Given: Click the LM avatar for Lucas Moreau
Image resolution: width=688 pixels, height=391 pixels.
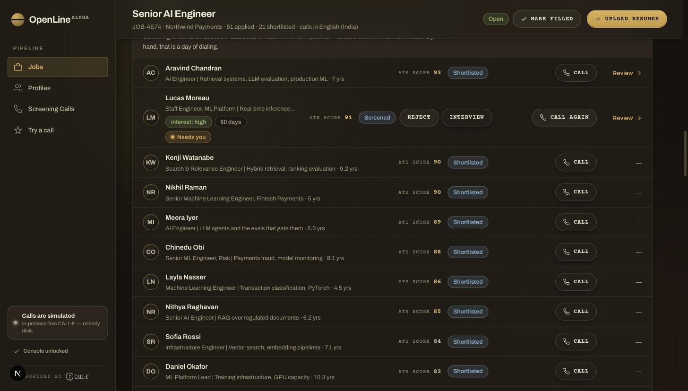Looking at the screenshot, I should pos(151,117).
